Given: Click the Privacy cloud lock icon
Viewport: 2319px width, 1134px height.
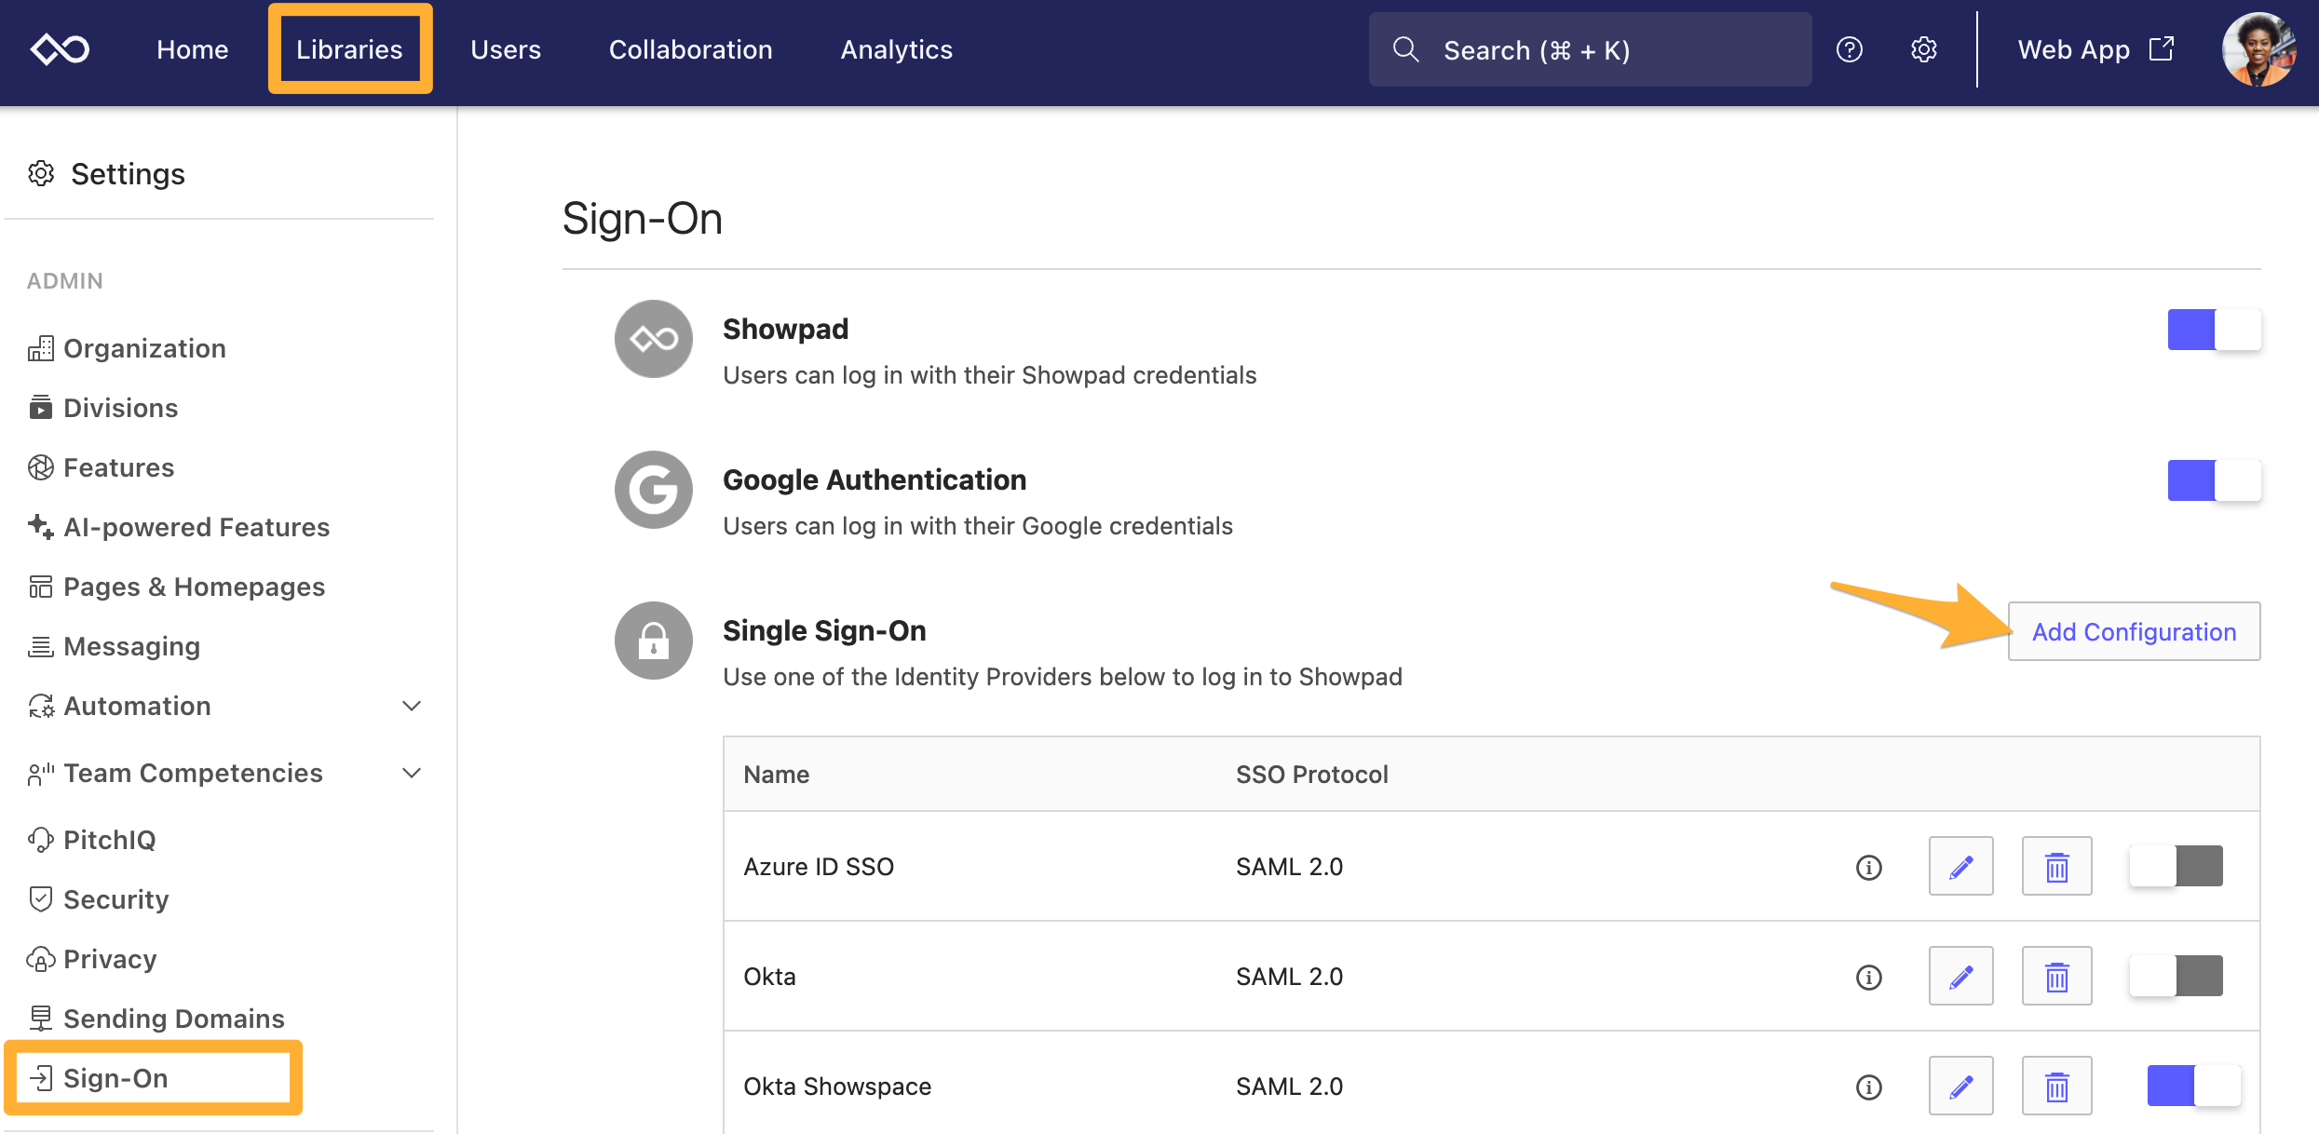Looking at the screenshot, I should [41, 959].
